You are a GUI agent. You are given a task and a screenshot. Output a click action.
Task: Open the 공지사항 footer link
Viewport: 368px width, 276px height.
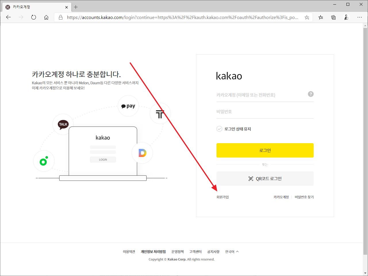coord(213,252)
